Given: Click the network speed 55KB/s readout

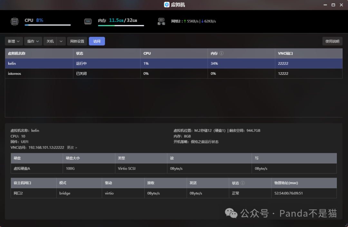Looking at the screenshot, I should pyautogui.click(x=191, y=21).
